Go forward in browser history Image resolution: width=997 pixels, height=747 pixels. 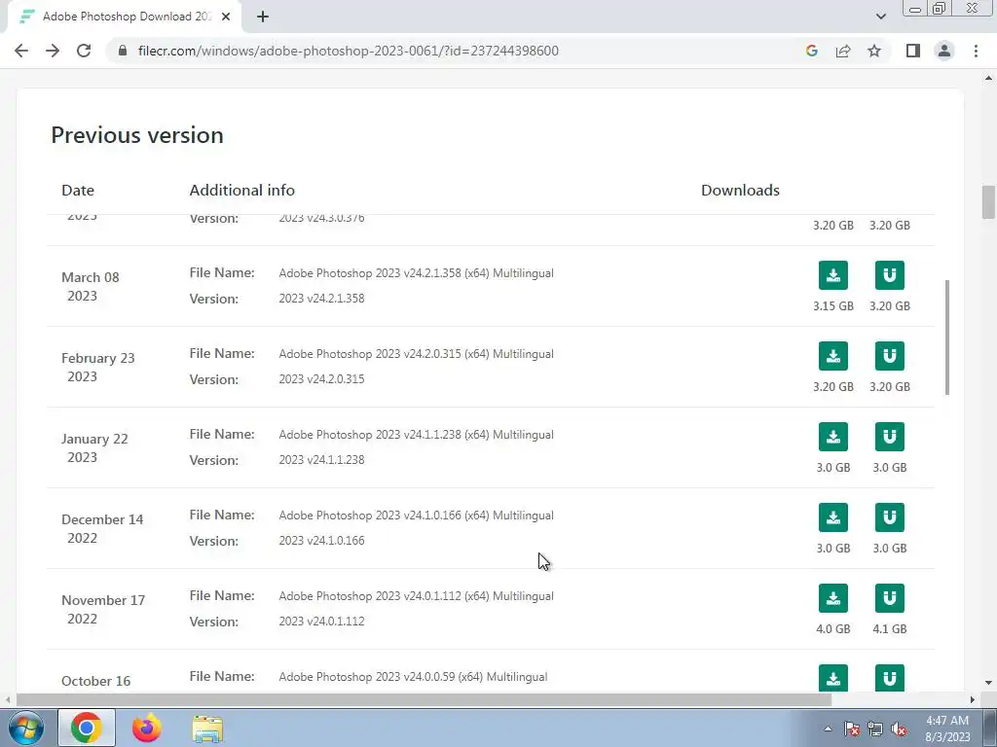click(53, 51)
